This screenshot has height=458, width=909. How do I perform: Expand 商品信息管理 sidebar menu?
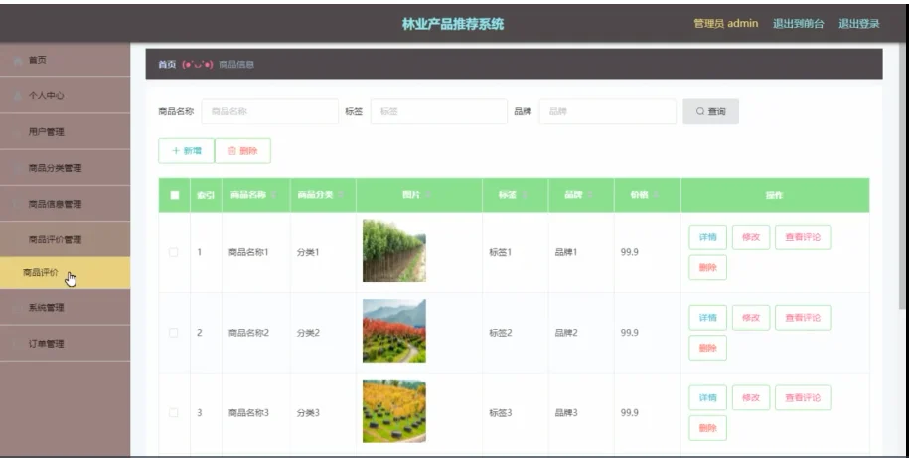(65, 204)
